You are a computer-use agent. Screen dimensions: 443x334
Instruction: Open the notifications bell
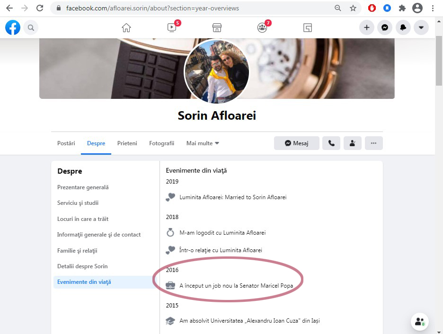pyautogui.click(x=403, y=28)
